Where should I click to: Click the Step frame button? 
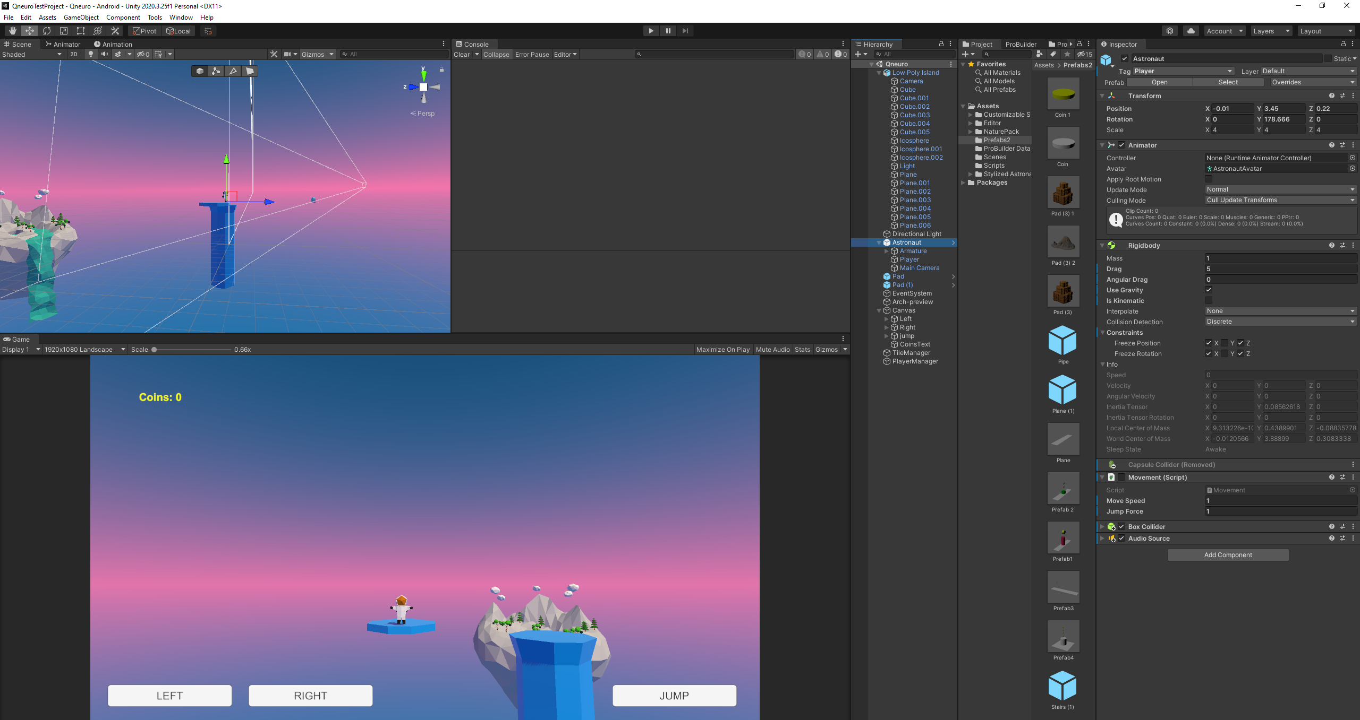coord(685,31)
